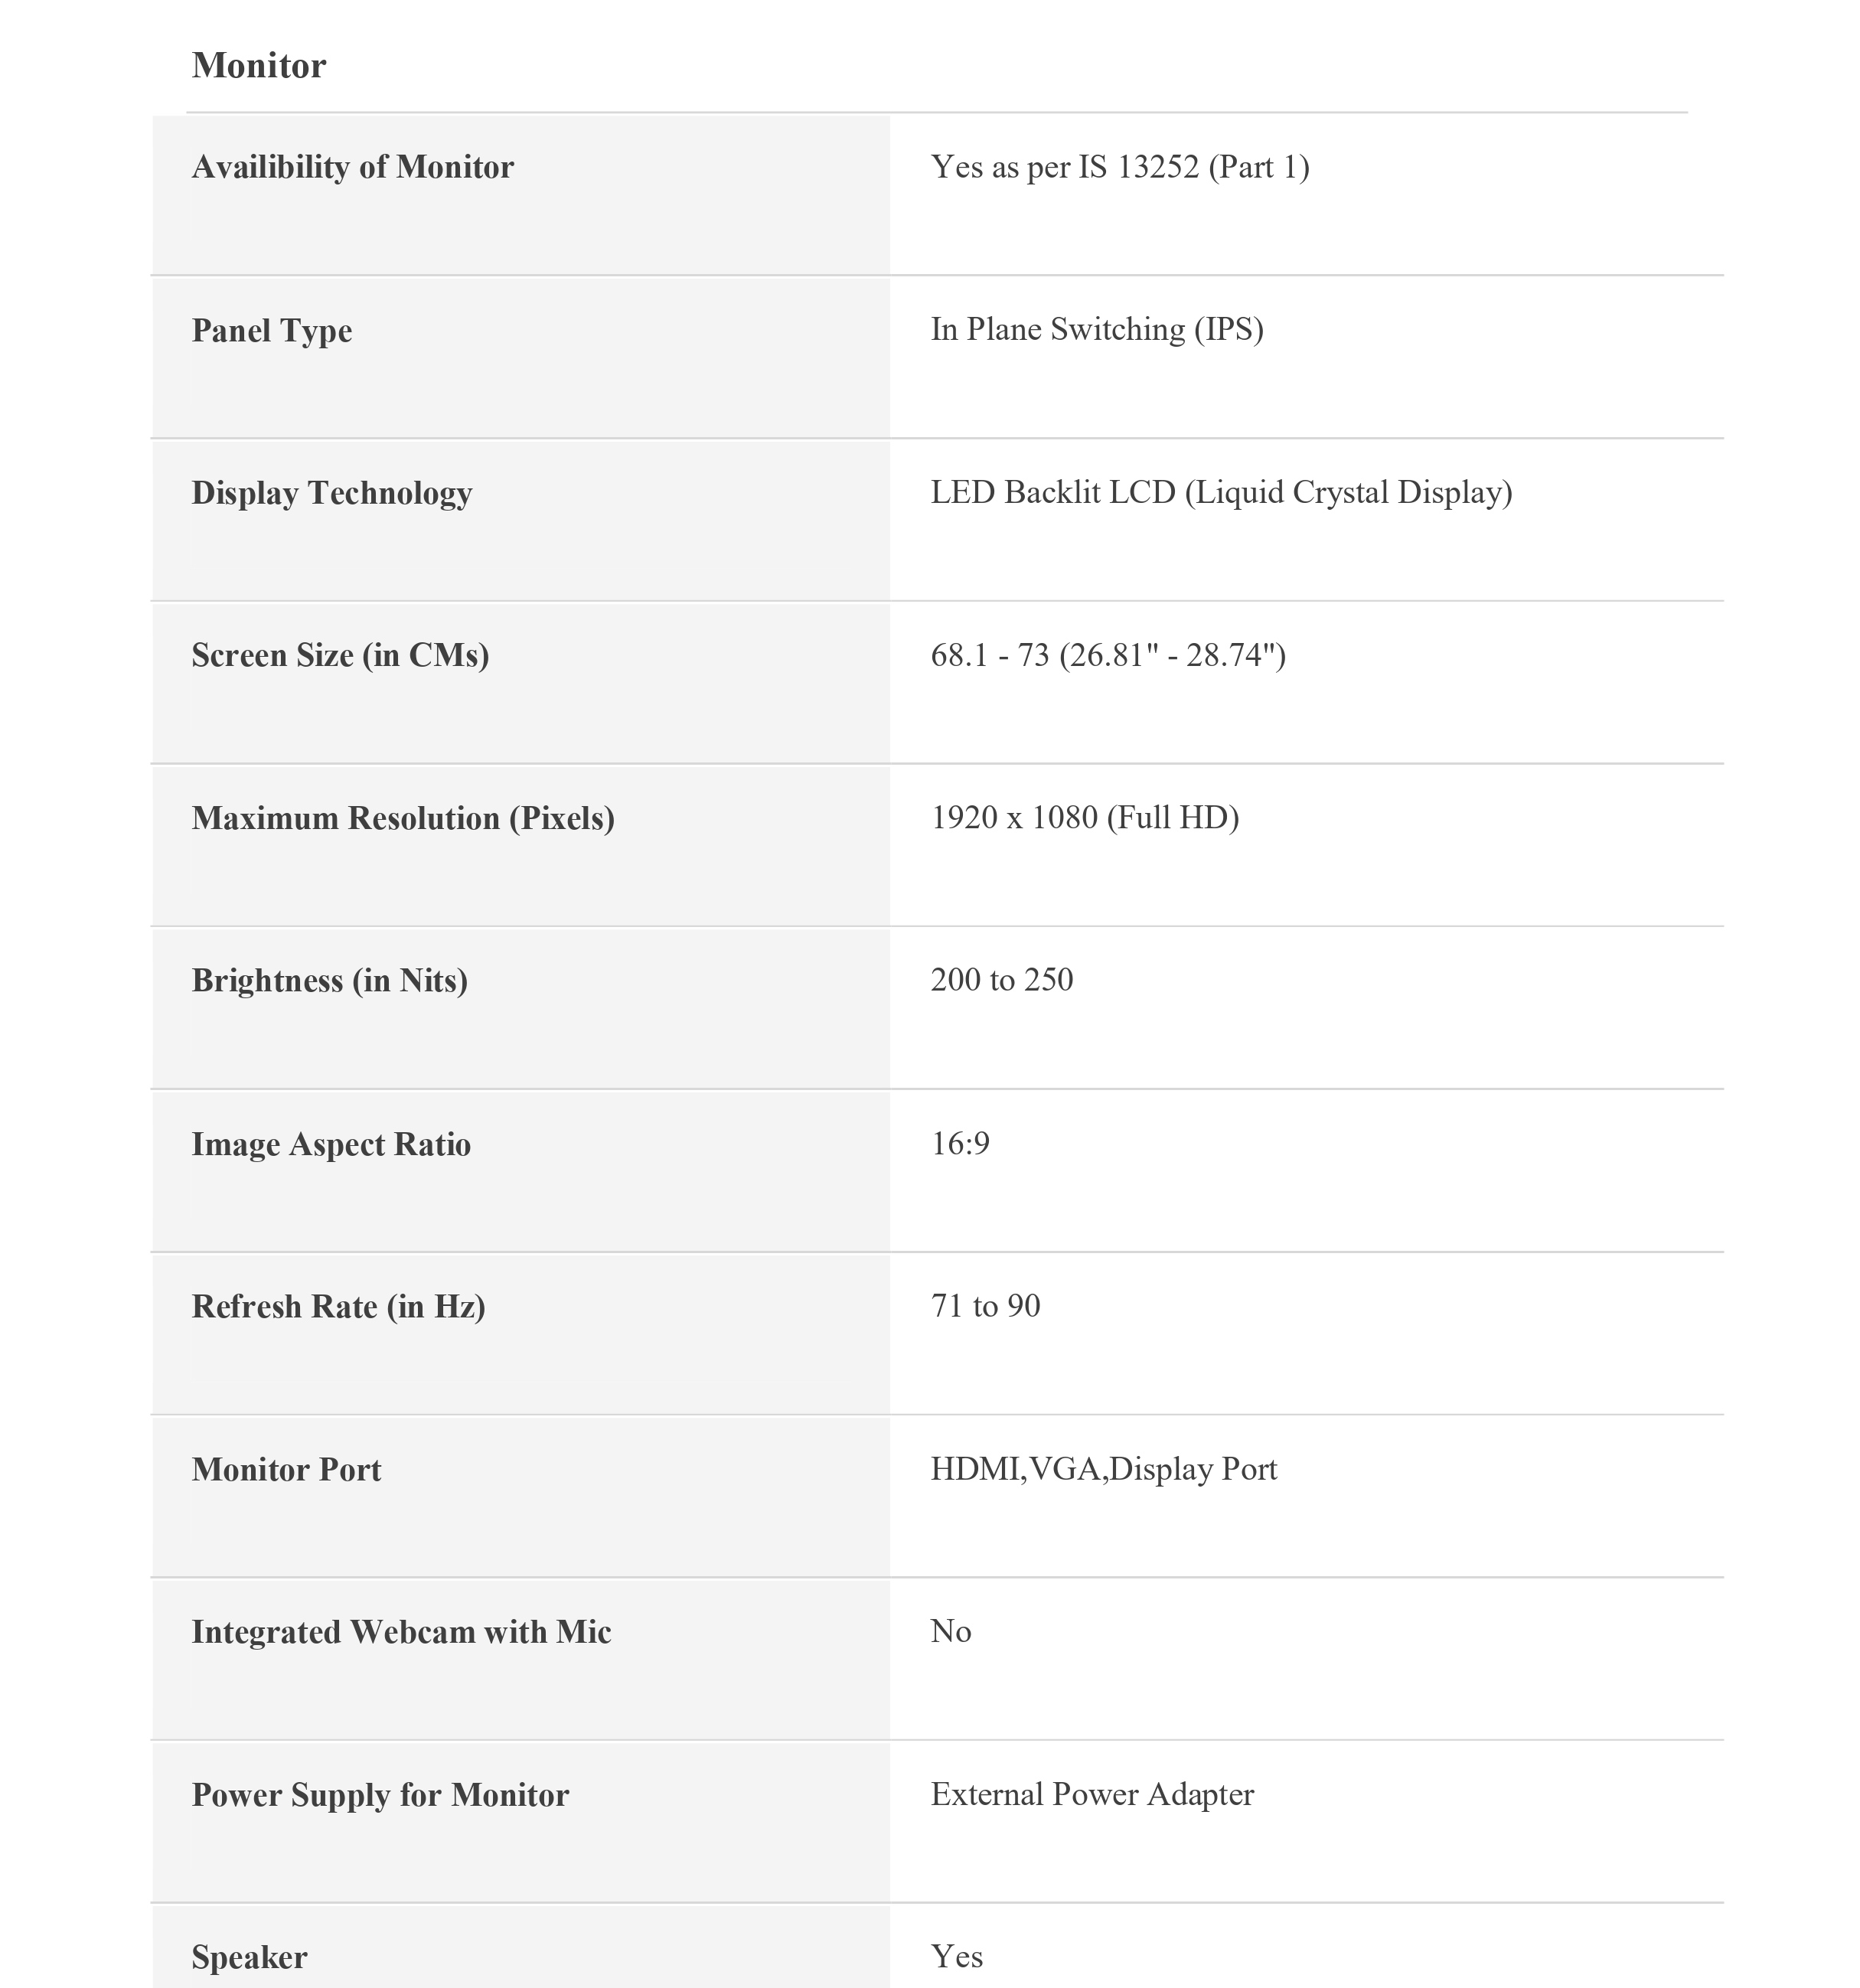Select the Display Technology label
The width and height of the screenshot is (1860, 1988).
coord(331,493)
